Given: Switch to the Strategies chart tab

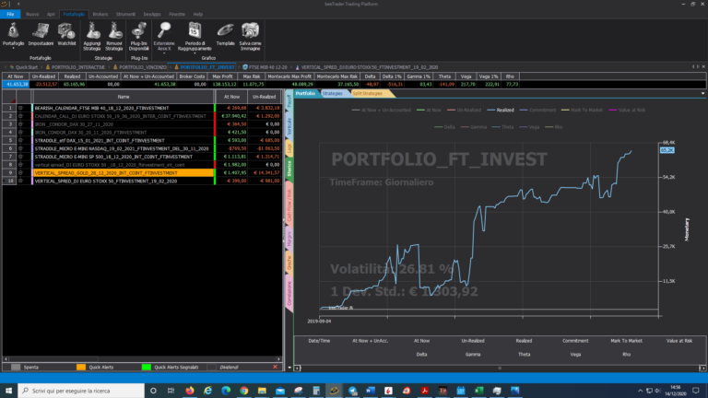Looking at the screenshot, I should pyautogui.click(x=333, y=93).
